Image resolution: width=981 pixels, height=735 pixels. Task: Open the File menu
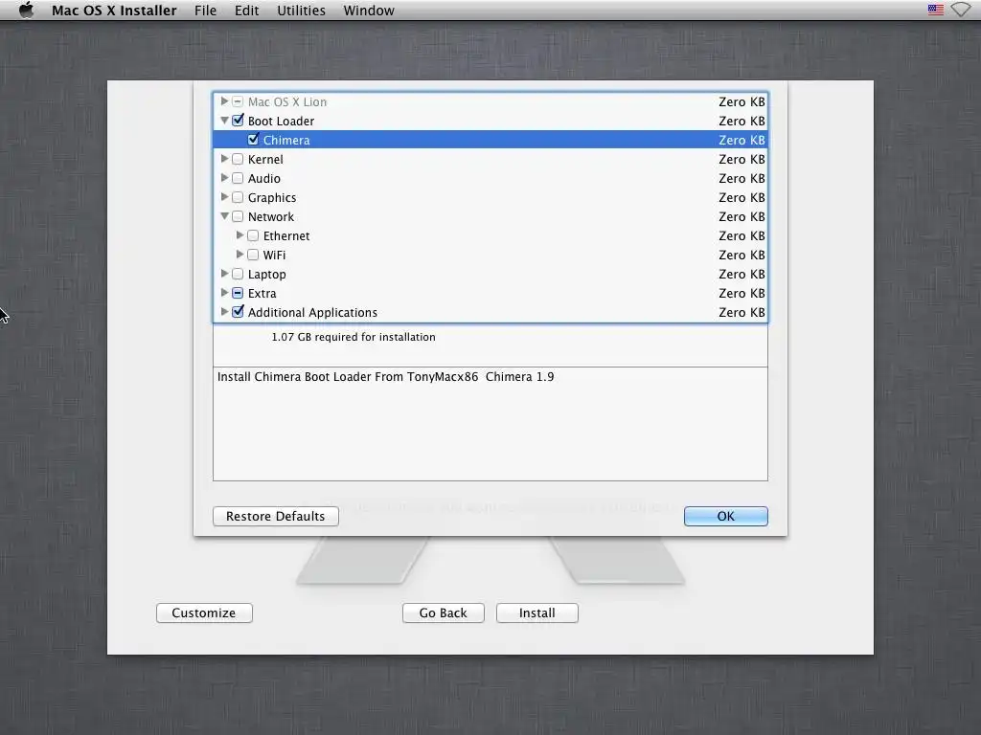205,11
